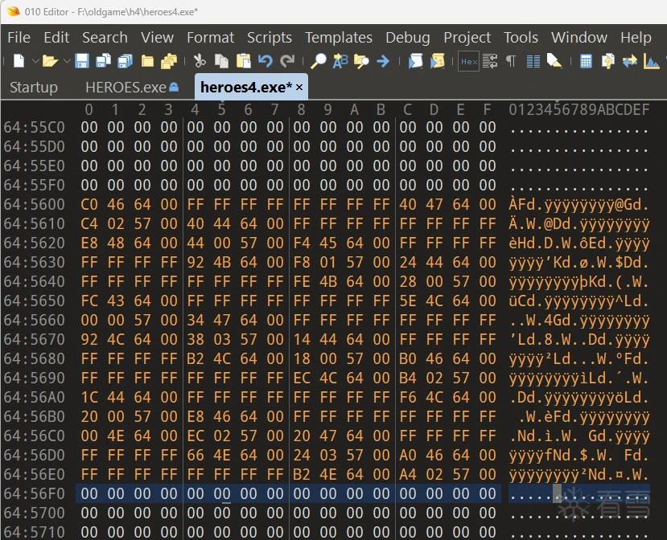Click the Cut scissors icon
Image resolution: width=667 pixels, height=540 pixels.
tap(199, 61)
